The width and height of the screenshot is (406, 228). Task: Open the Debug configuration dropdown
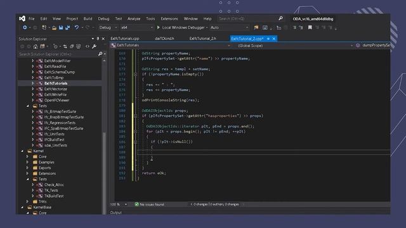coord(108,27)
